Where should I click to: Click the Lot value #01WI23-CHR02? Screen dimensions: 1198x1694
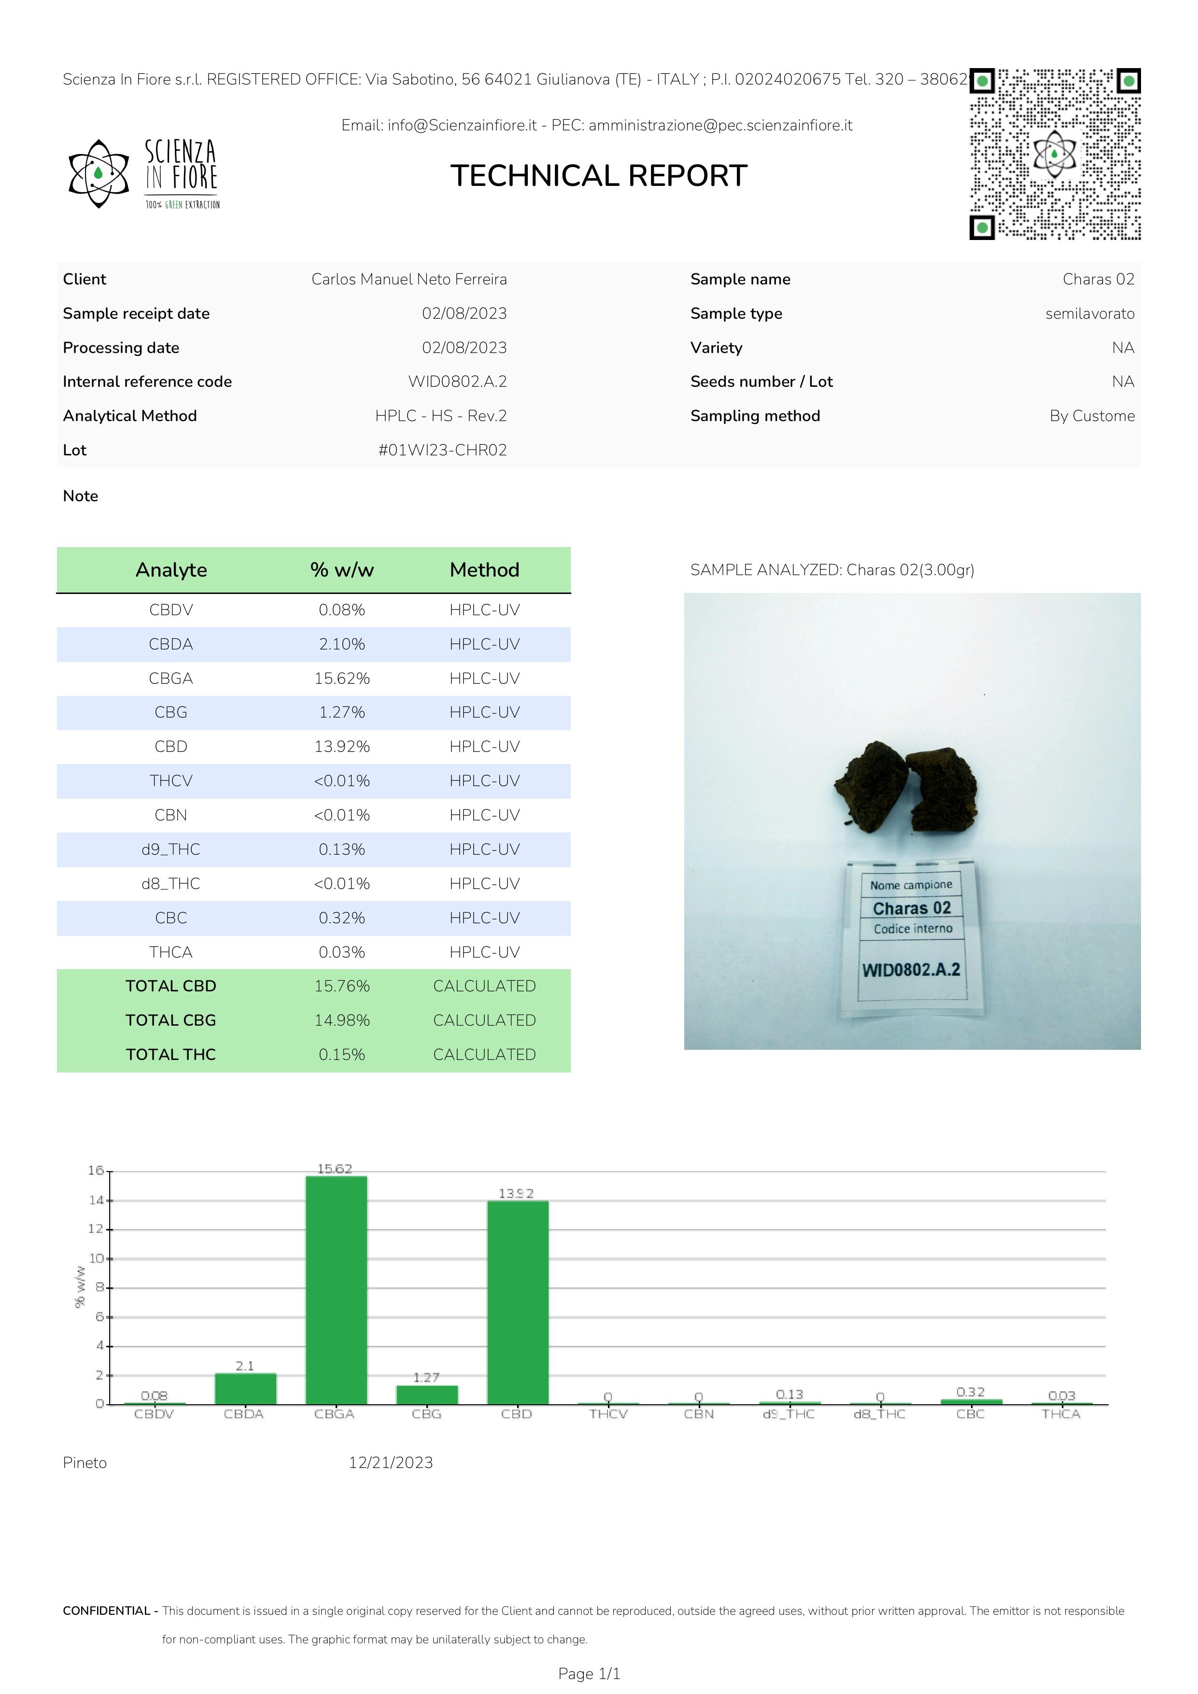click(x=442, y=450)
